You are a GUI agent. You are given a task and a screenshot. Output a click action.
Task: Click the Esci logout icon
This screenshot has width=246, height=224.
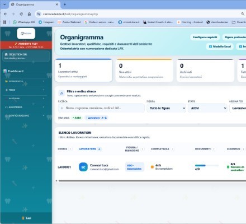click(x=23, y=218)
